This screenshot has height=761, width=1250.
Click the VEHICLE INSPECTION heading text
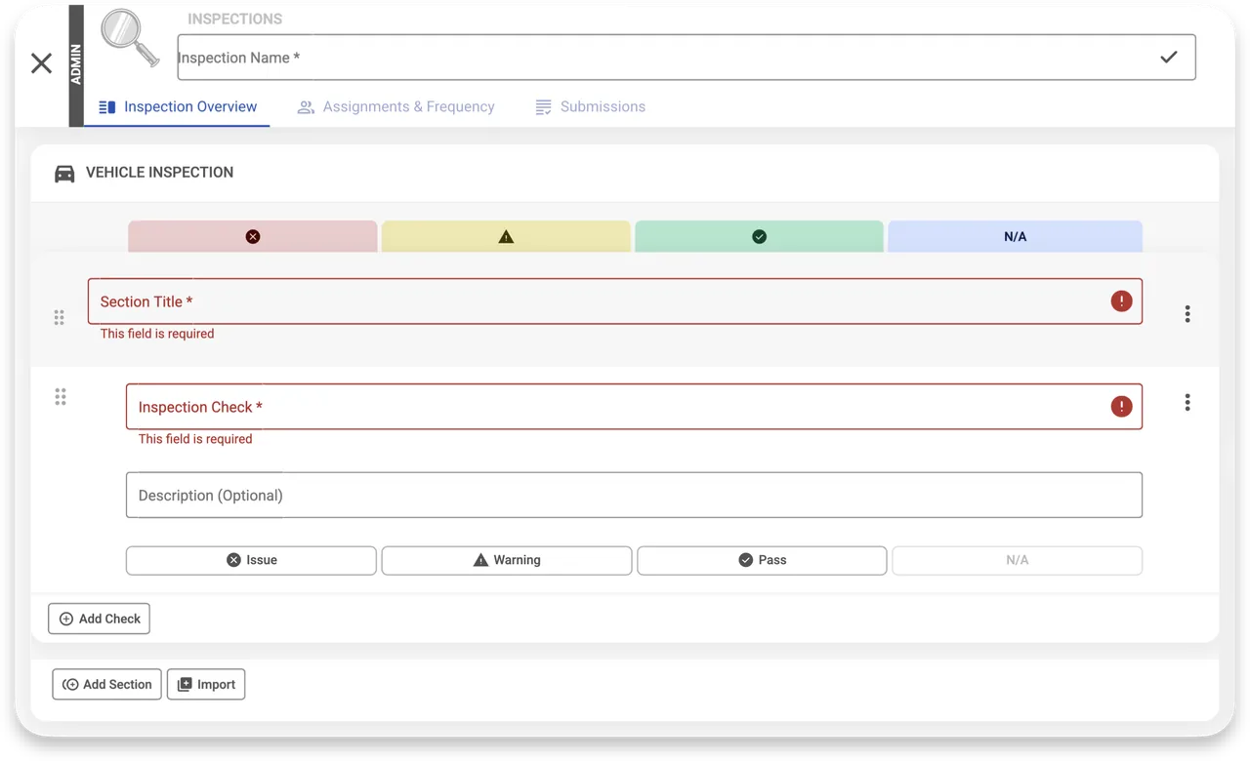tap(159, 172)
